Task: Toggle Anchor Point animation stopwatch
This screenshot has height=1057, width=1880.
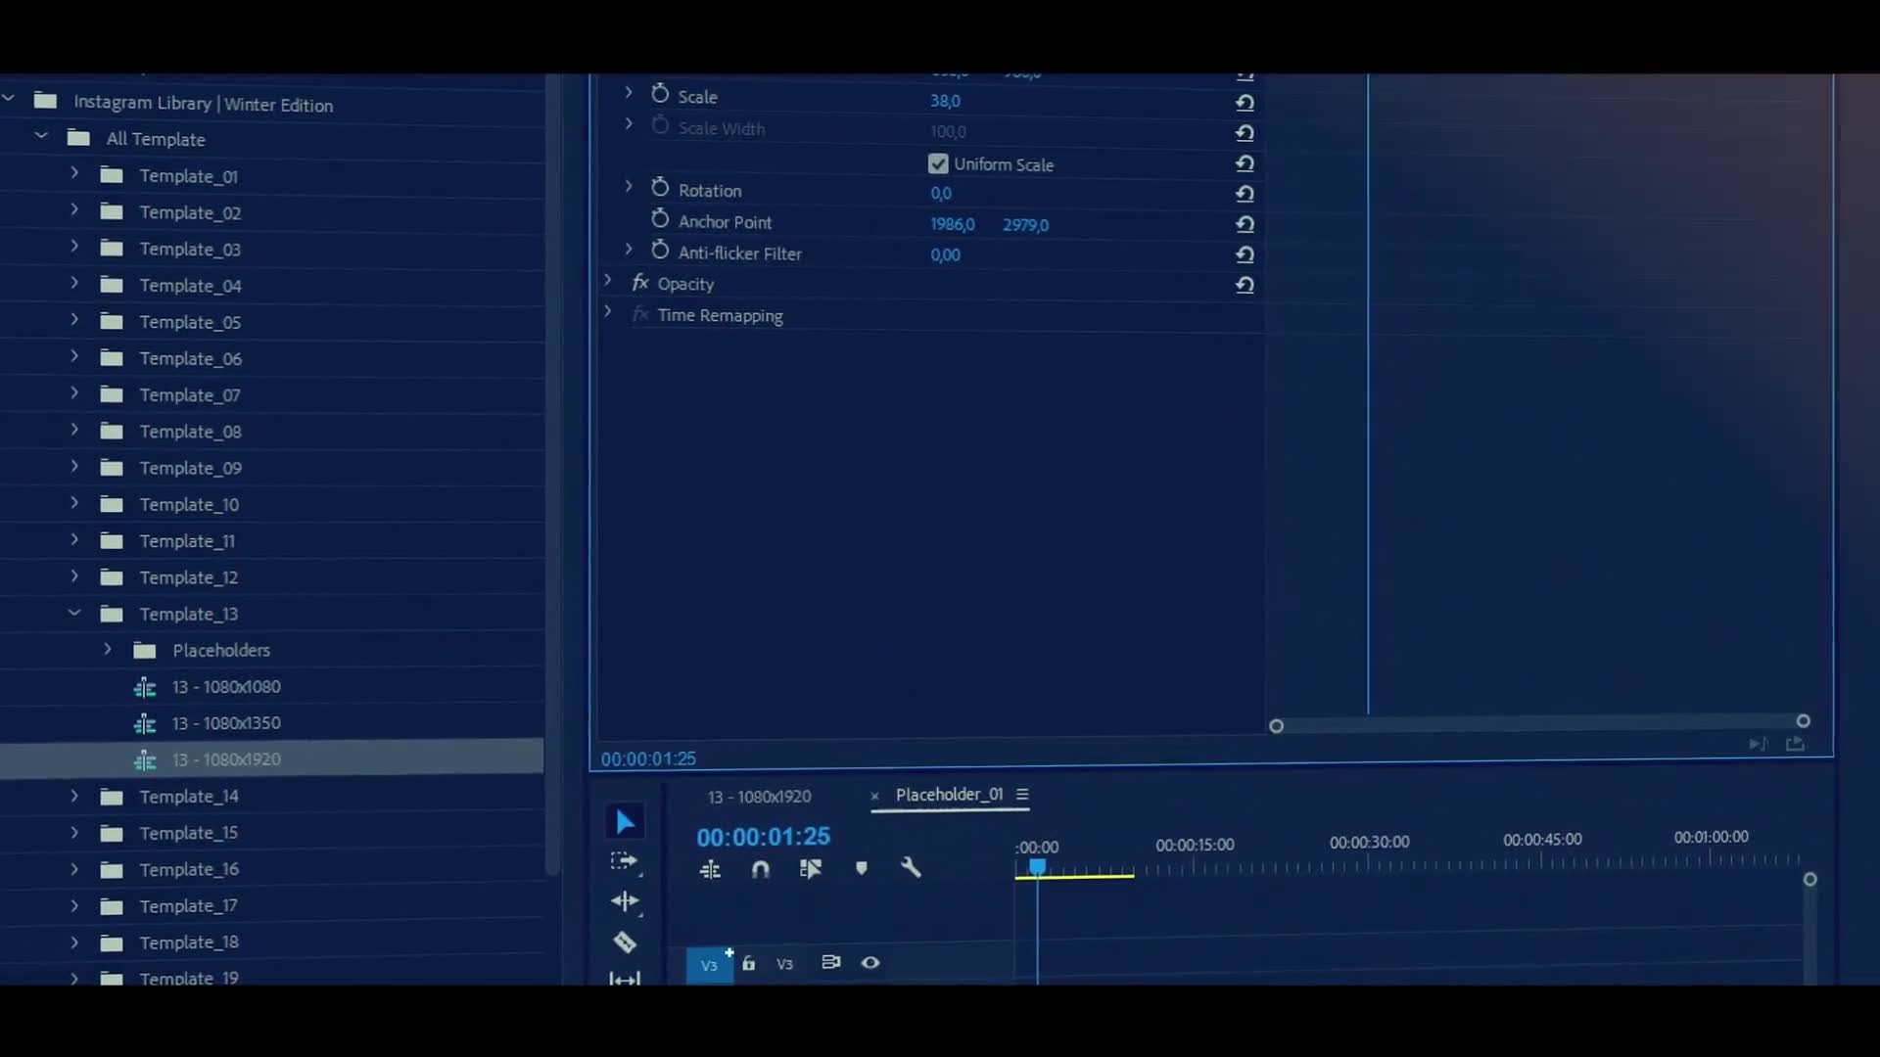Action: click(660, 219)
